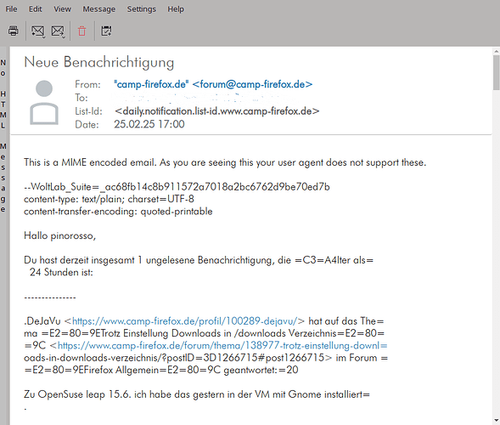Screen dimensions: 500x425
Task: Open the Help menu
Action: (176, 9)
